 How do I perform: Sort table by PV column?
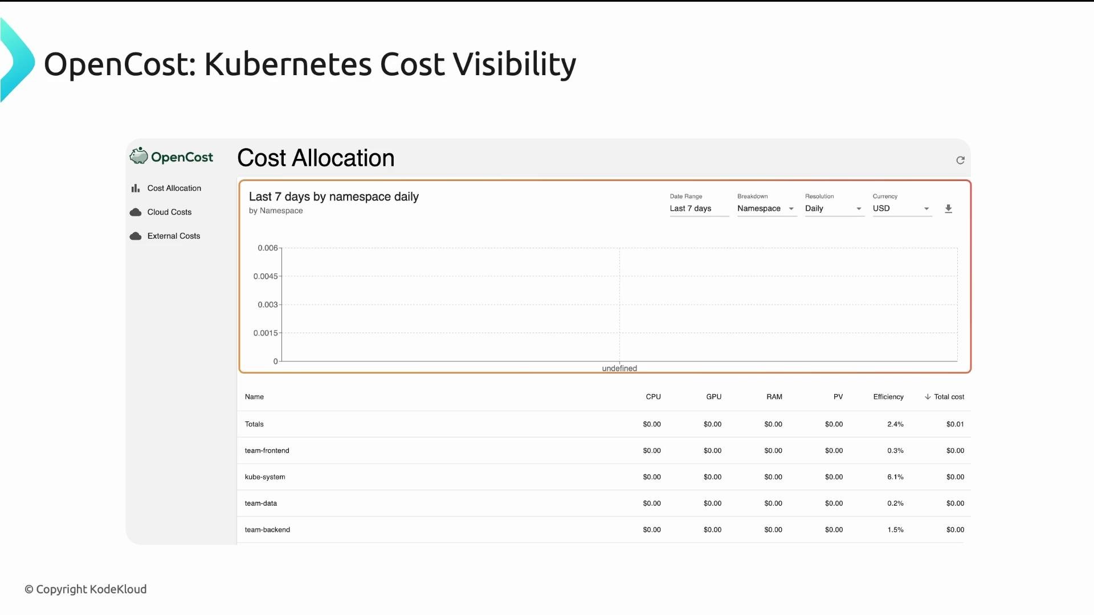[x=838, y=397]
